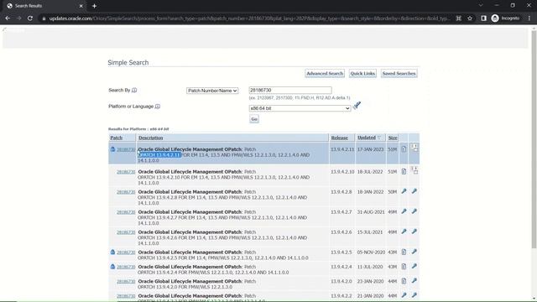Viewport: 537px width, 302px height.
Task: Click the lock icon before the 13.9.4.2.5 patch link
Action: (112, 252)
